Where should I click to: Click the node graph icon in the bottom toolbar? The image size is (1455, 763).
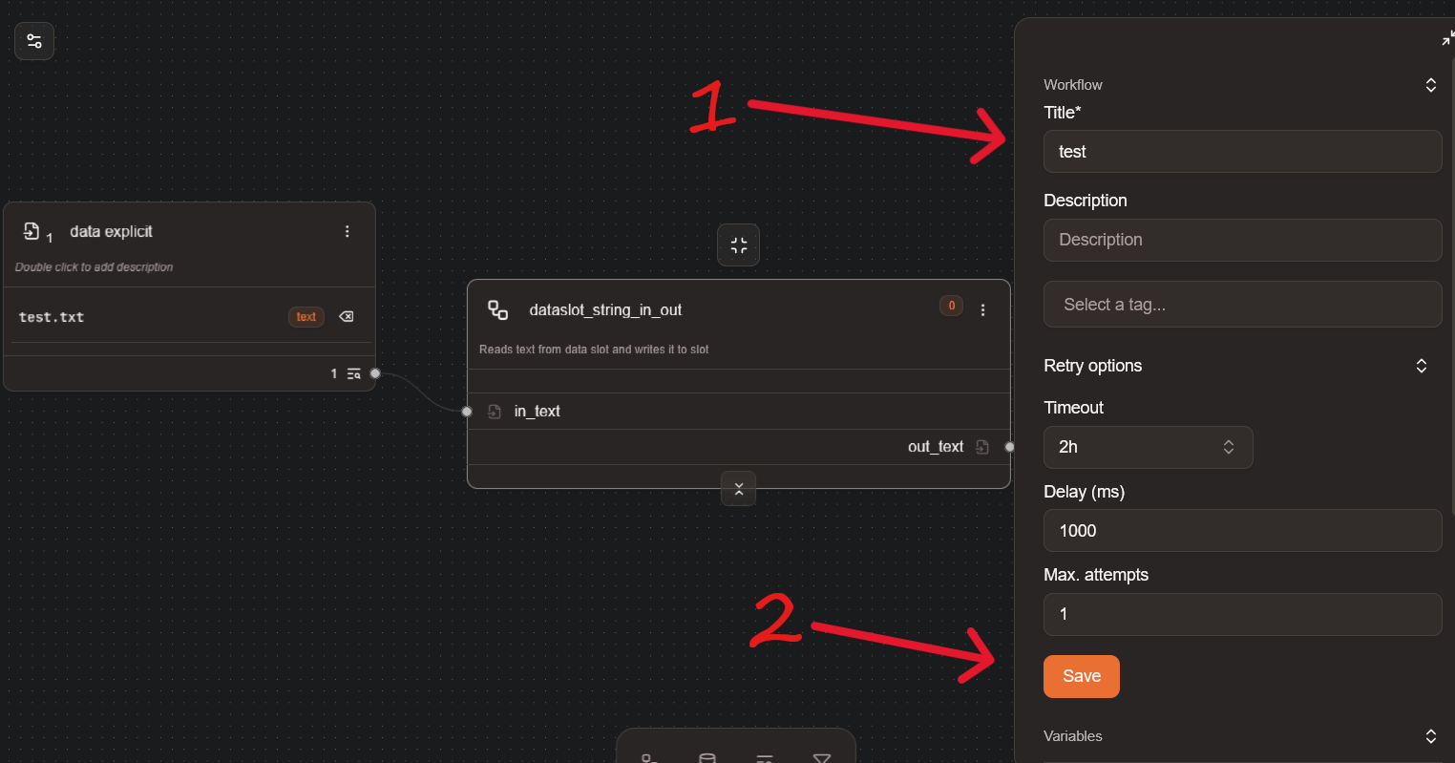[650, 757]
